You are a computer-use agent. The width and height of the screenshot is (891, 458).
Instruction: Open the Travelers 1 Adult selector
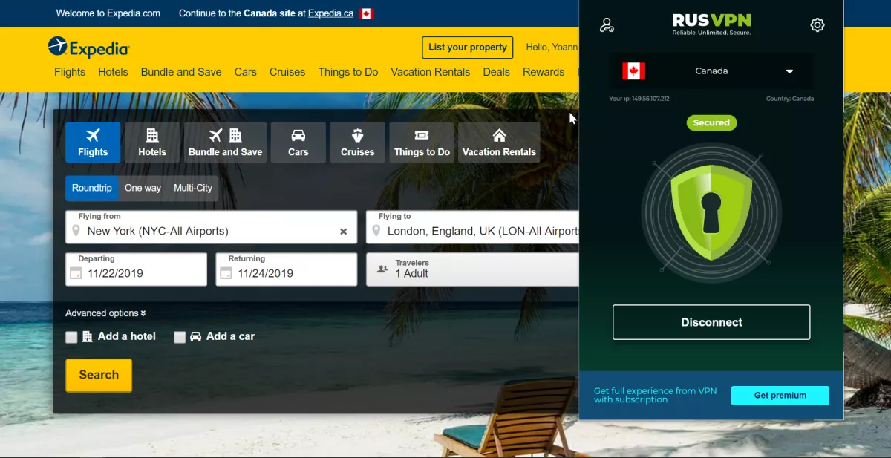coord(473,269)
